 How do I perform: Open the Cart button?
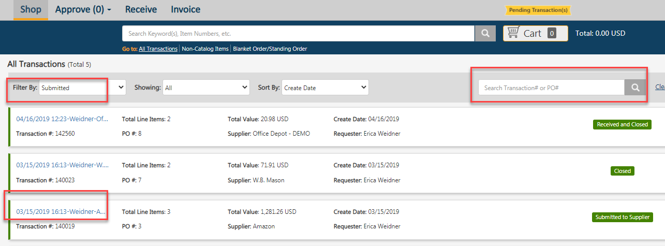click(x=535, y=33)
